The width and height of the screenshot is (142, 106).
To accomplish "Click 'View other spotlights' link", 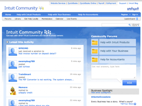I will tap(101, 92).
